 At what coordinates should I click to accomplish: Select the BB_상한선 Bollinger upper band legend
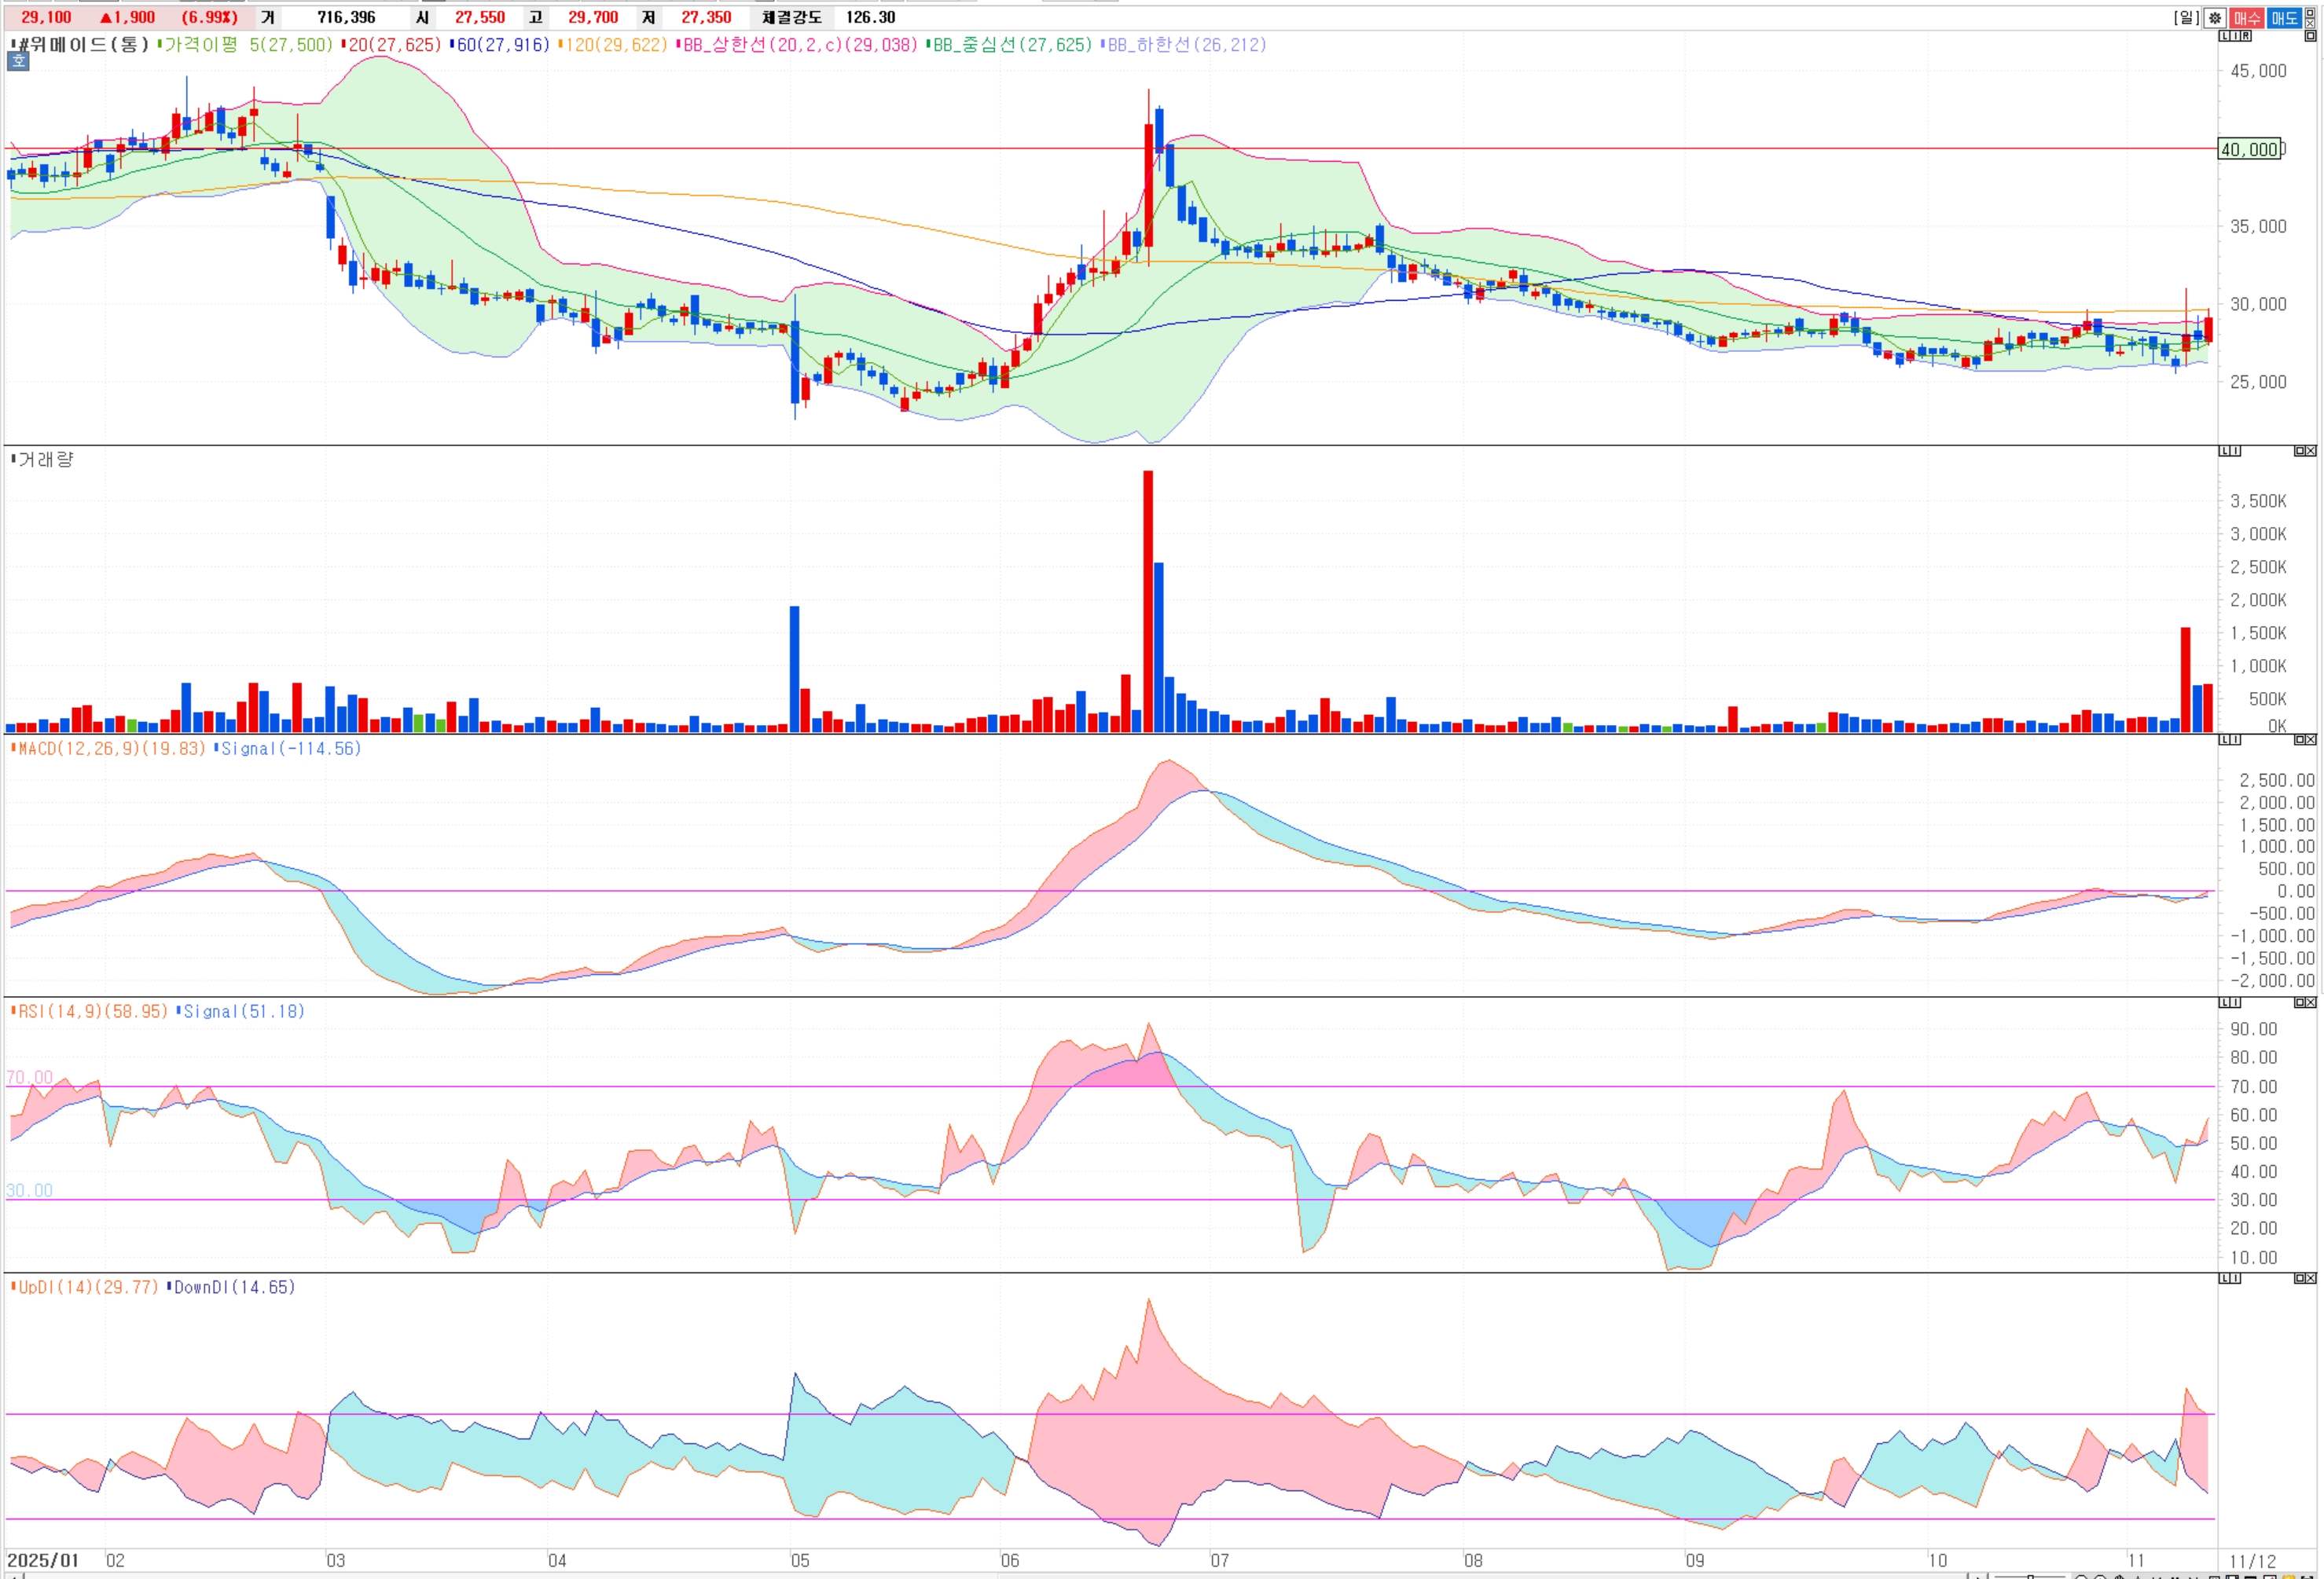coord(798,45)
